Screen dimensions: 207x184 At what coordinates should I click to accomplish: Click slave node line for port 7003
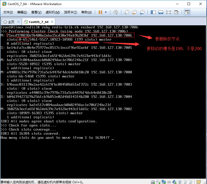[x=66, y=84]
